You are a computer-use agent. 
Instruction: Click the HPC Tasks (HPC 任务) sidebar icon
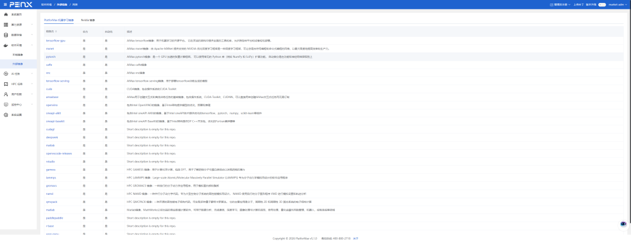click(x=6, y=84)
